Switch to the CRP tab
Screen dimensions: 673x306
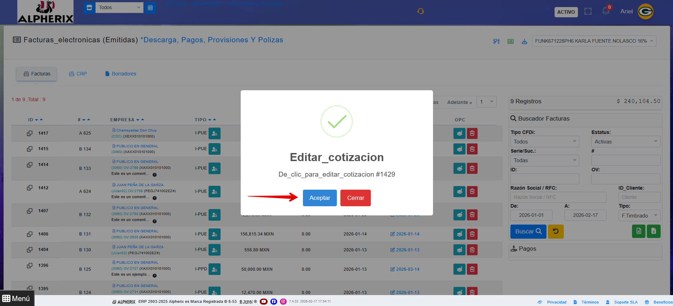click(x=78, y=74)
